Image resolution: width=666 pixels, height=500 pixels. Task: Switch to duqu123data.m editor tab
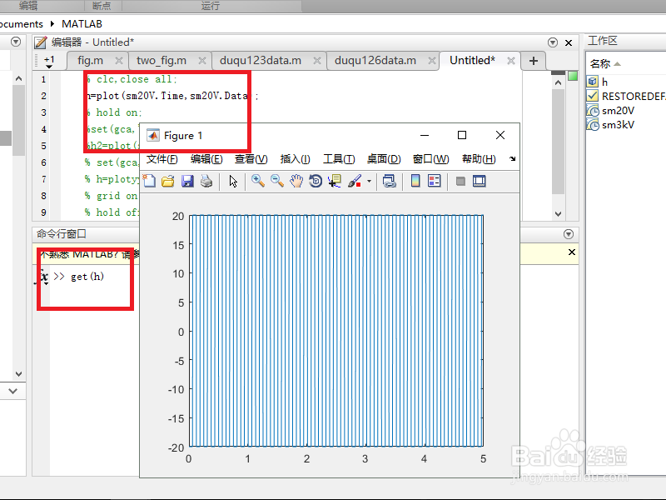point(261,60)
